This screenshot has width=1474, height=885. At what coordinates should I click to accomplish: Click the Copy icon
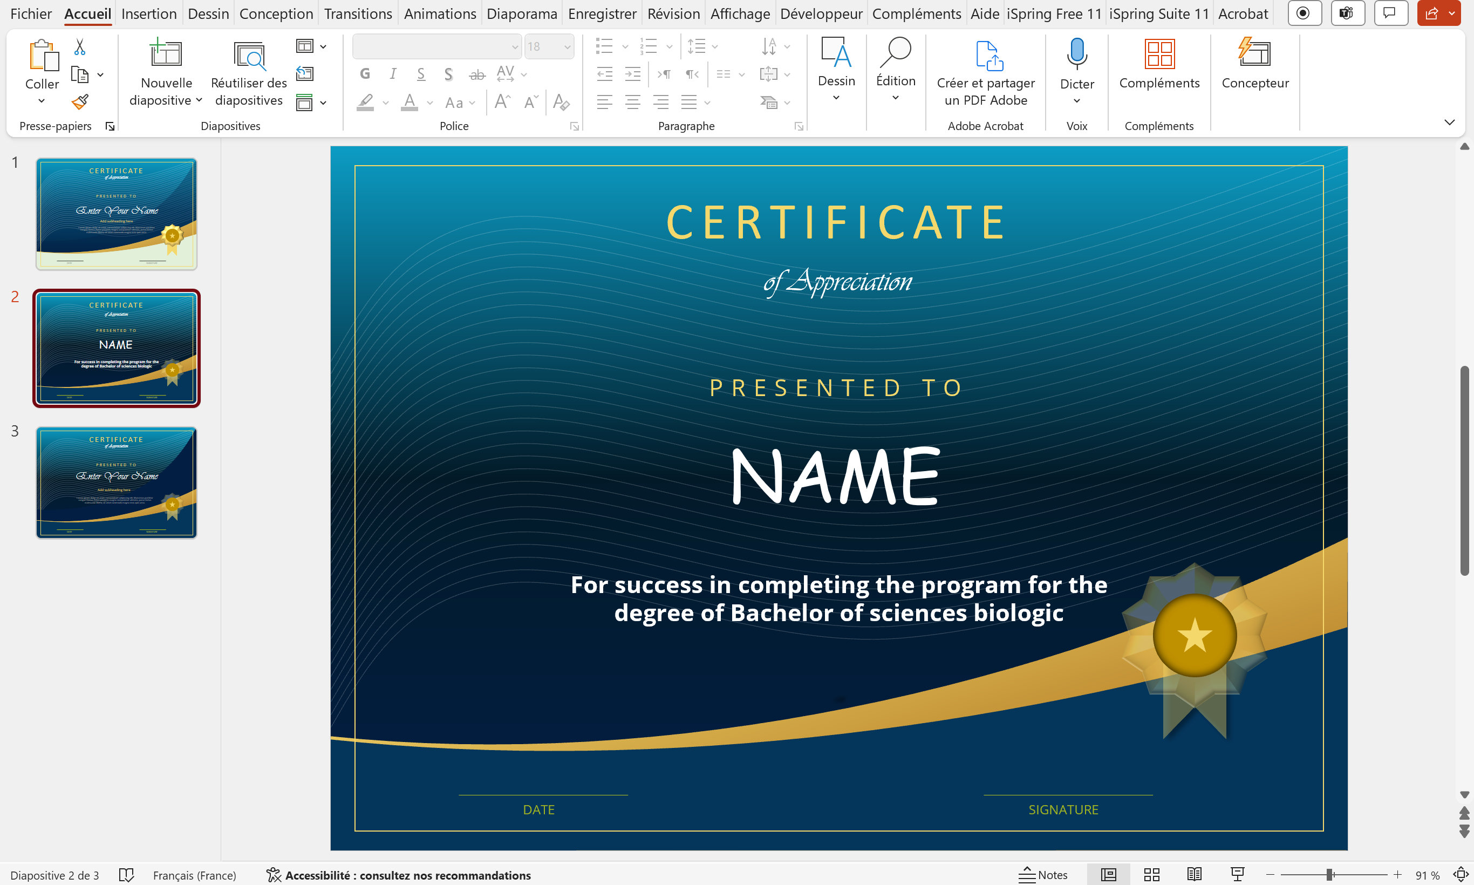79,74
